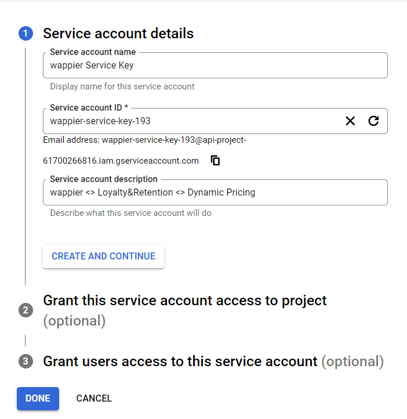Cancel the service account creation
Viewport: 407px width, 419px height.
coord(94,399)
